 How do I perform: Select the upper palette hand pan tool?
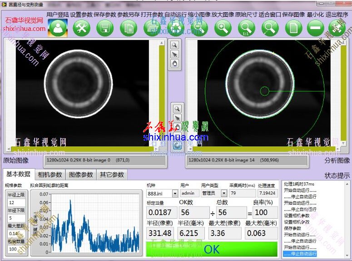pyautogui.click(x=175, y=64)
